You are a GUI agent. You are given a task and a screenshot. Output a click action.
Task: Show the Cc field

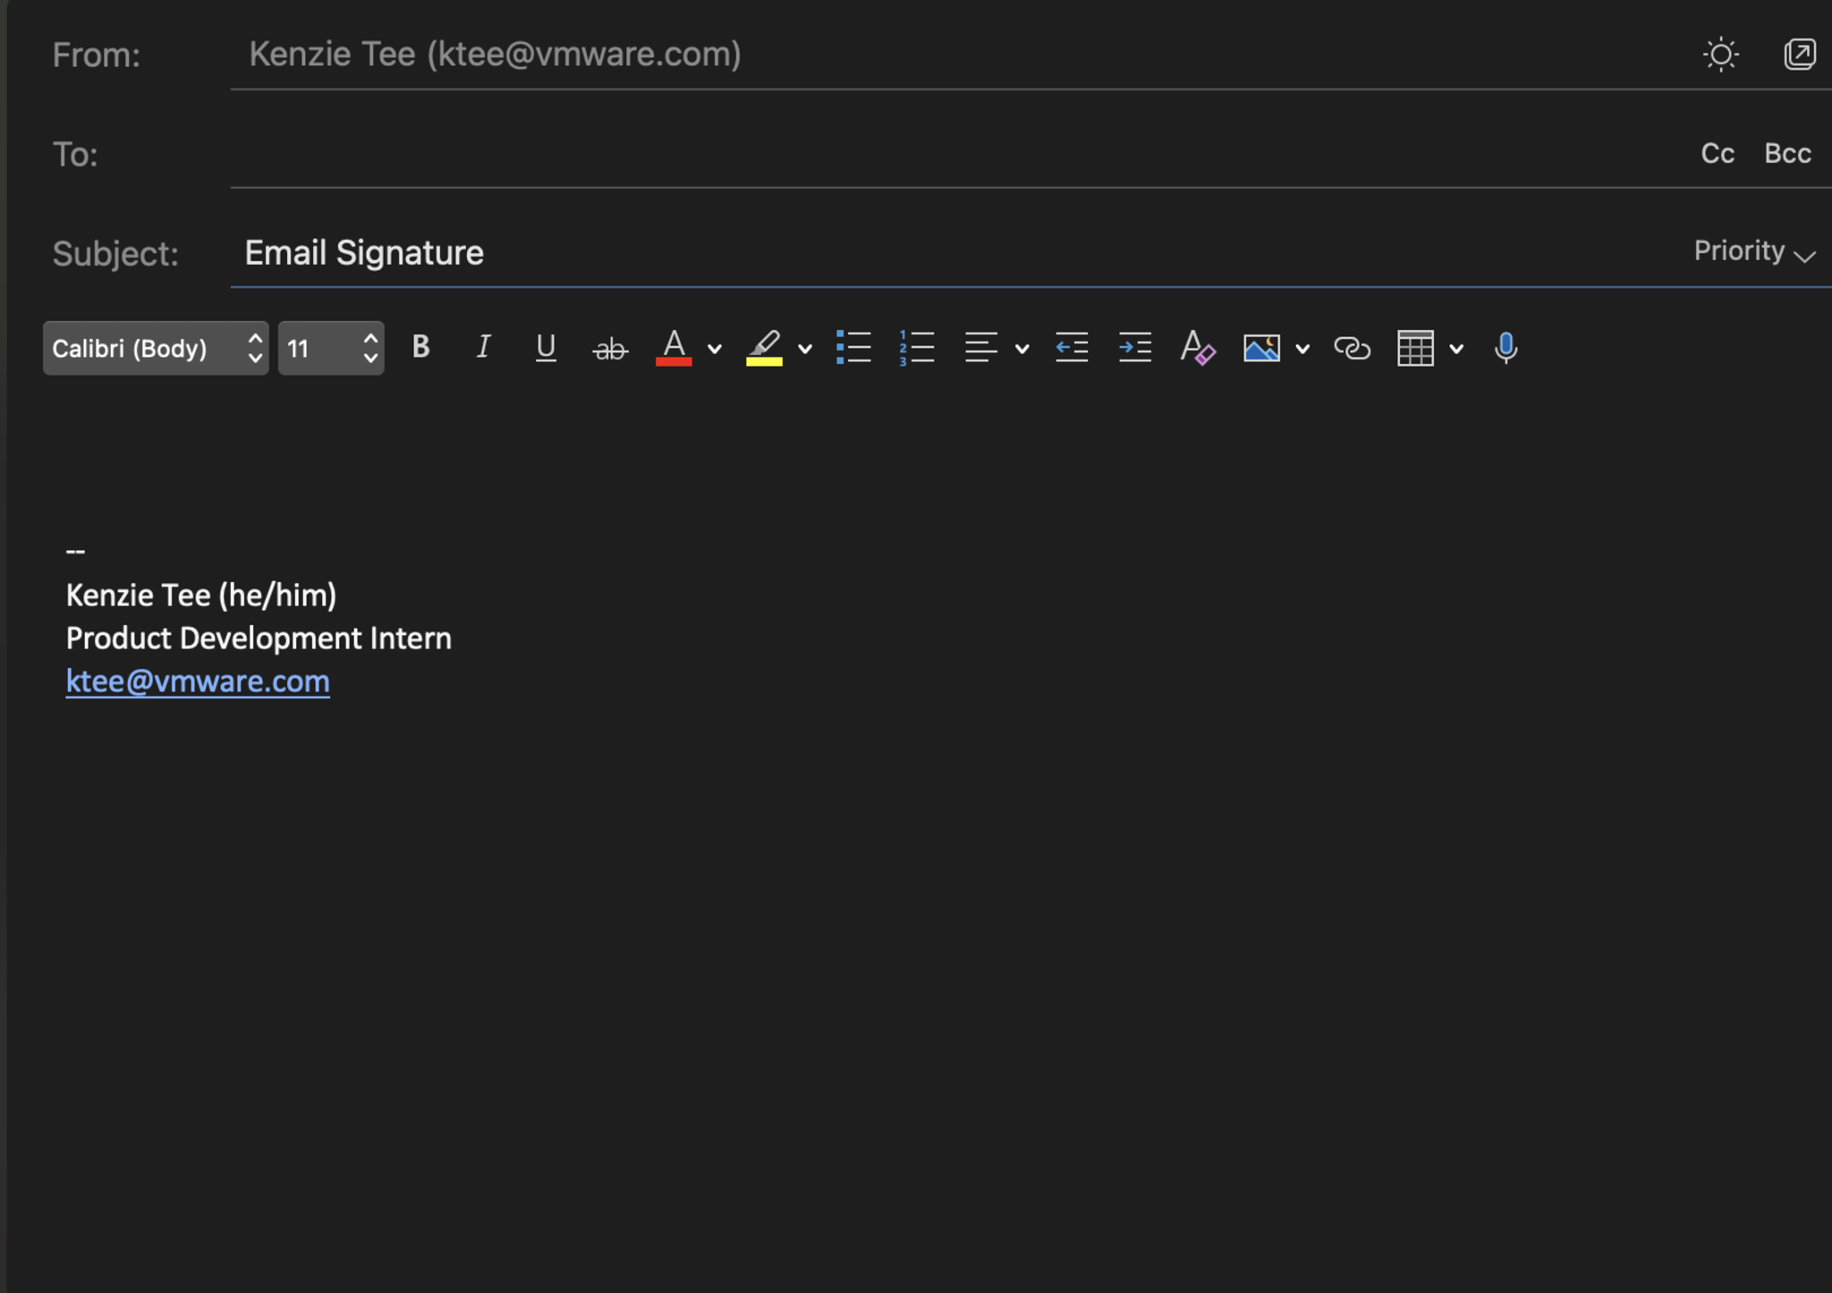point(1717,154)
